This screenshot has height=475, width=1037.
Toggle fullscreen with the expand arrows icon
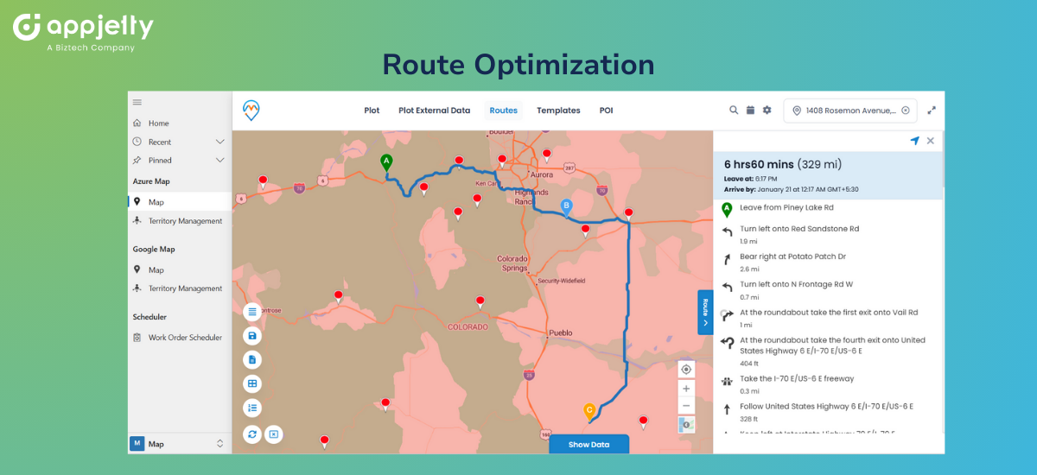click(932, 111)
